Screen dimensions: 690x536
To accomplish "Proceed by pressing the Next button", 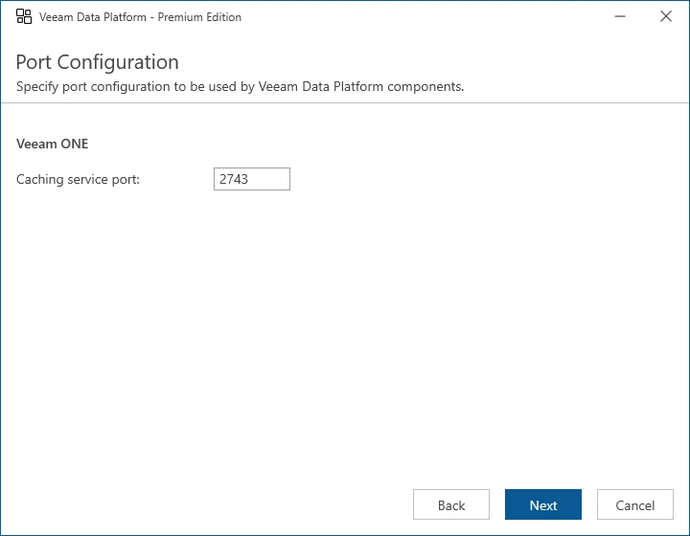I will click(x=542, y=505).
